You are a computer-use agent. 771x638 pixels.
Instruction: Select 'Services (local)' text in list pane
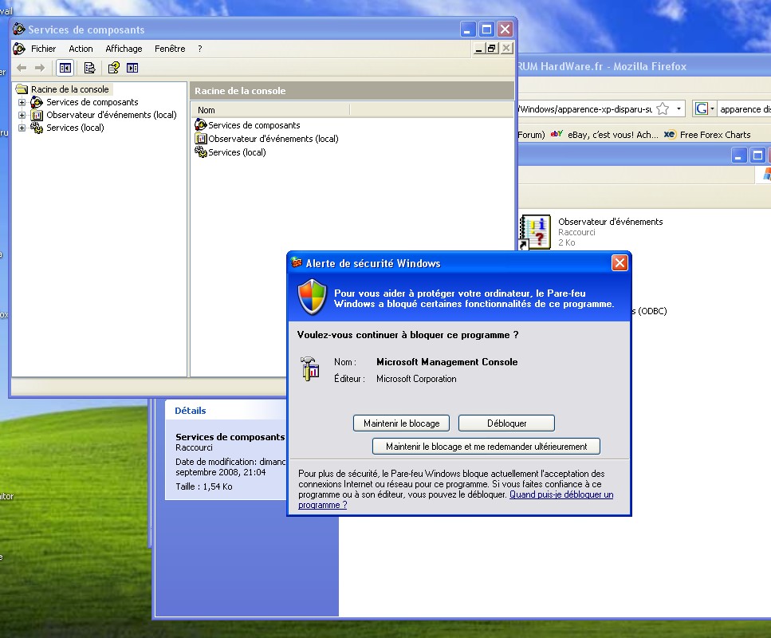237,152
